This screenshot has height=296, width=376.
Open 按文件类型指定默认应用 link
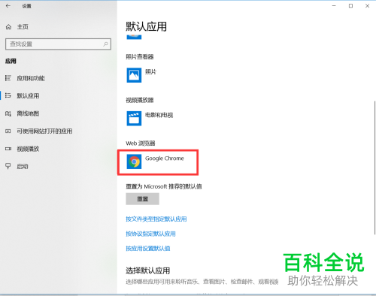click(x=156, y=219)
